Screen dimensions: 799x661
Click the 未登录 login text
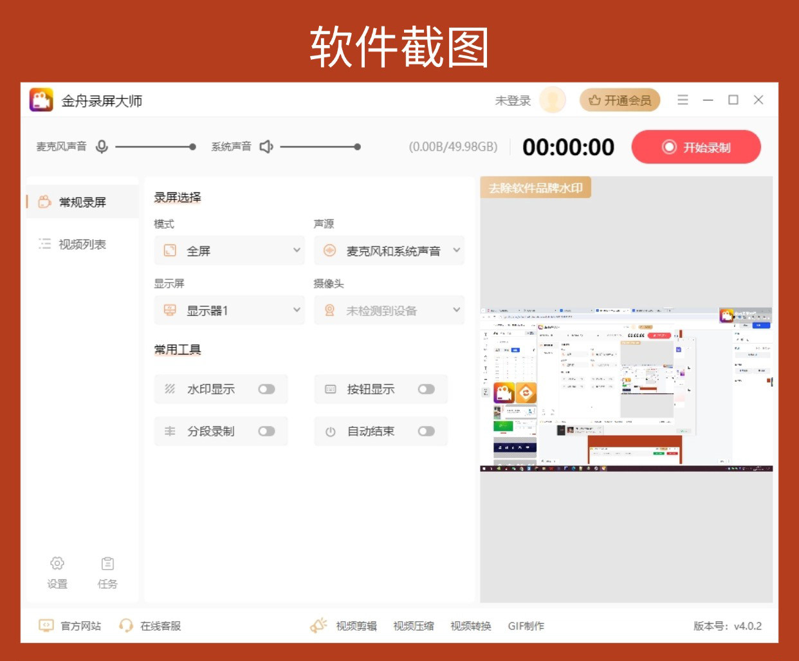513,100
